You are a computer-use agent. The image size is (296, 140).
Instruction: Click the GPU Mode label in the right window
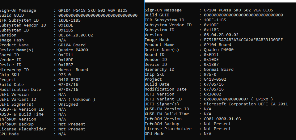point(154,134)
